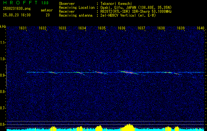Select the 1637 time marker
This screenshot has height=131, width=207.
pyautogui.click(x=142, y=28)
